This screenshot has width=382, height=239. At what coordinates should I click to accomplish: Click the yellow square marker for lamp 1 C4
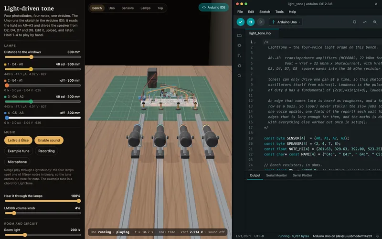point(5,65)
